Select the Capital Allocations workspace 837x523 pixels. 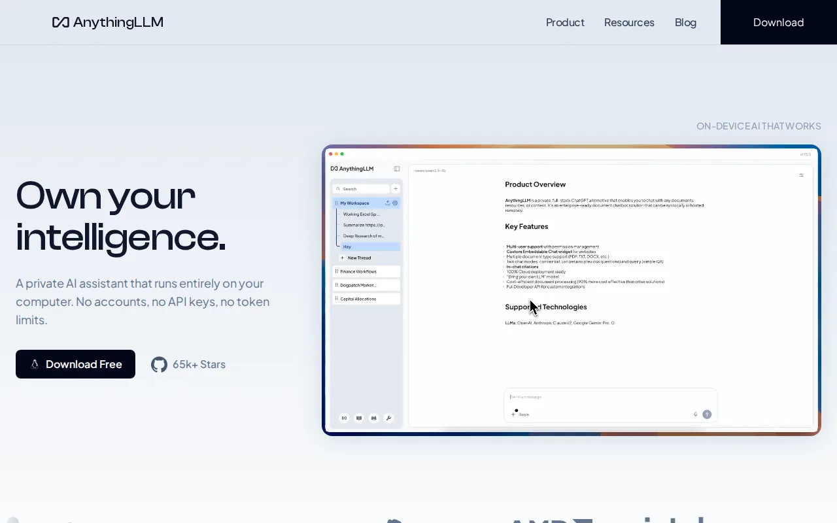(x=366, y=299)
